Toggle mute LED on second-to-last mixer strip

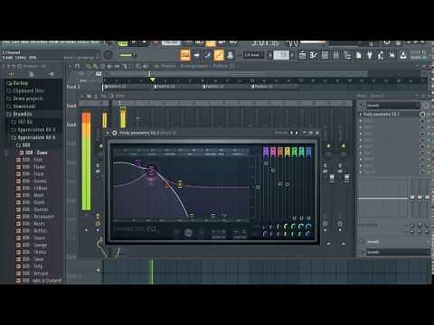tap(328, 146)
